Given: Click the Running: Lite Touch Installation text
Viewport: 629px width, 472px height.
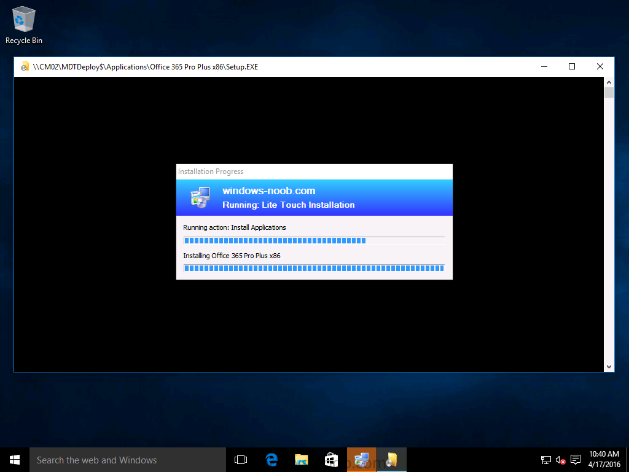Looking at the screenshot, I should [289, 205].
